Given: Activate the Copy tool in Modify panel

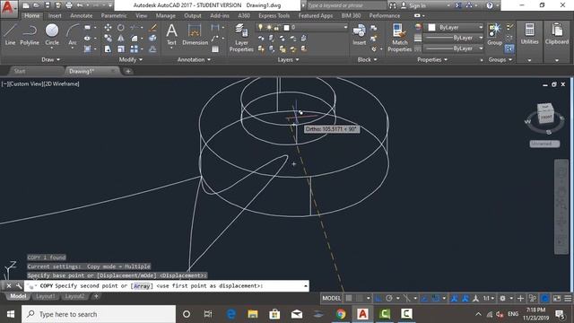Looking at the screenshot, I should 108,38.
